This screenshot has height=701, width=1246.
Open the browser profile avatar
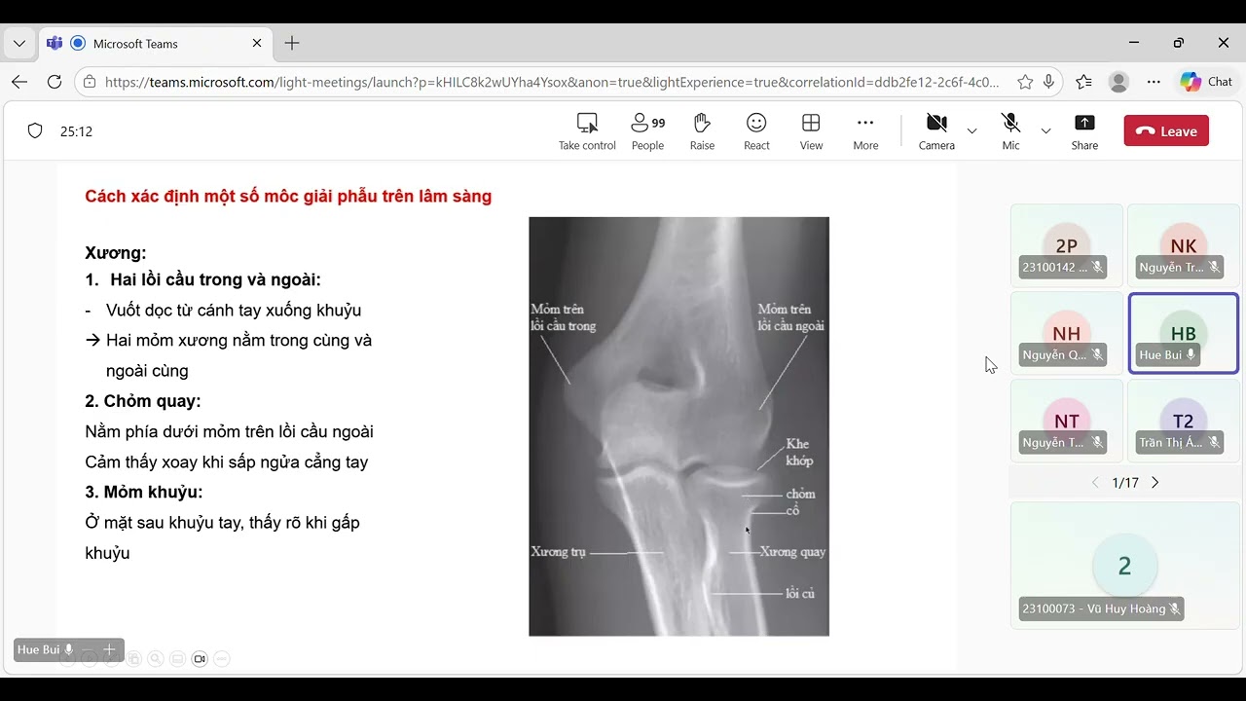click(1118, 82)
